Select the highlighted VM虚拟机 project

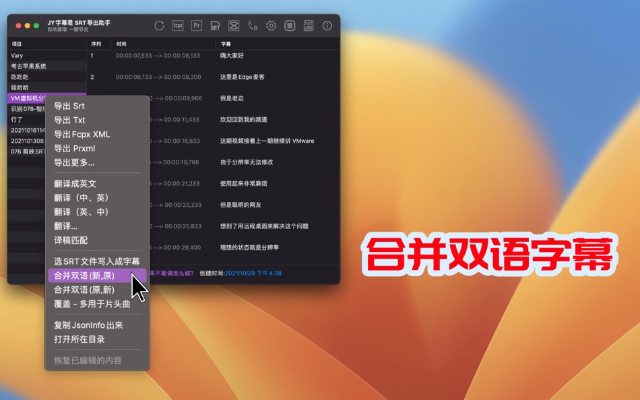pyautogui.click(x=27, y=98)
